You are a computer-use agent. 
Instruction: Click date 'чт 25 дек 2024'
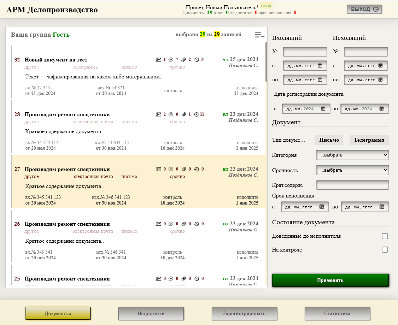click(240, 59)
